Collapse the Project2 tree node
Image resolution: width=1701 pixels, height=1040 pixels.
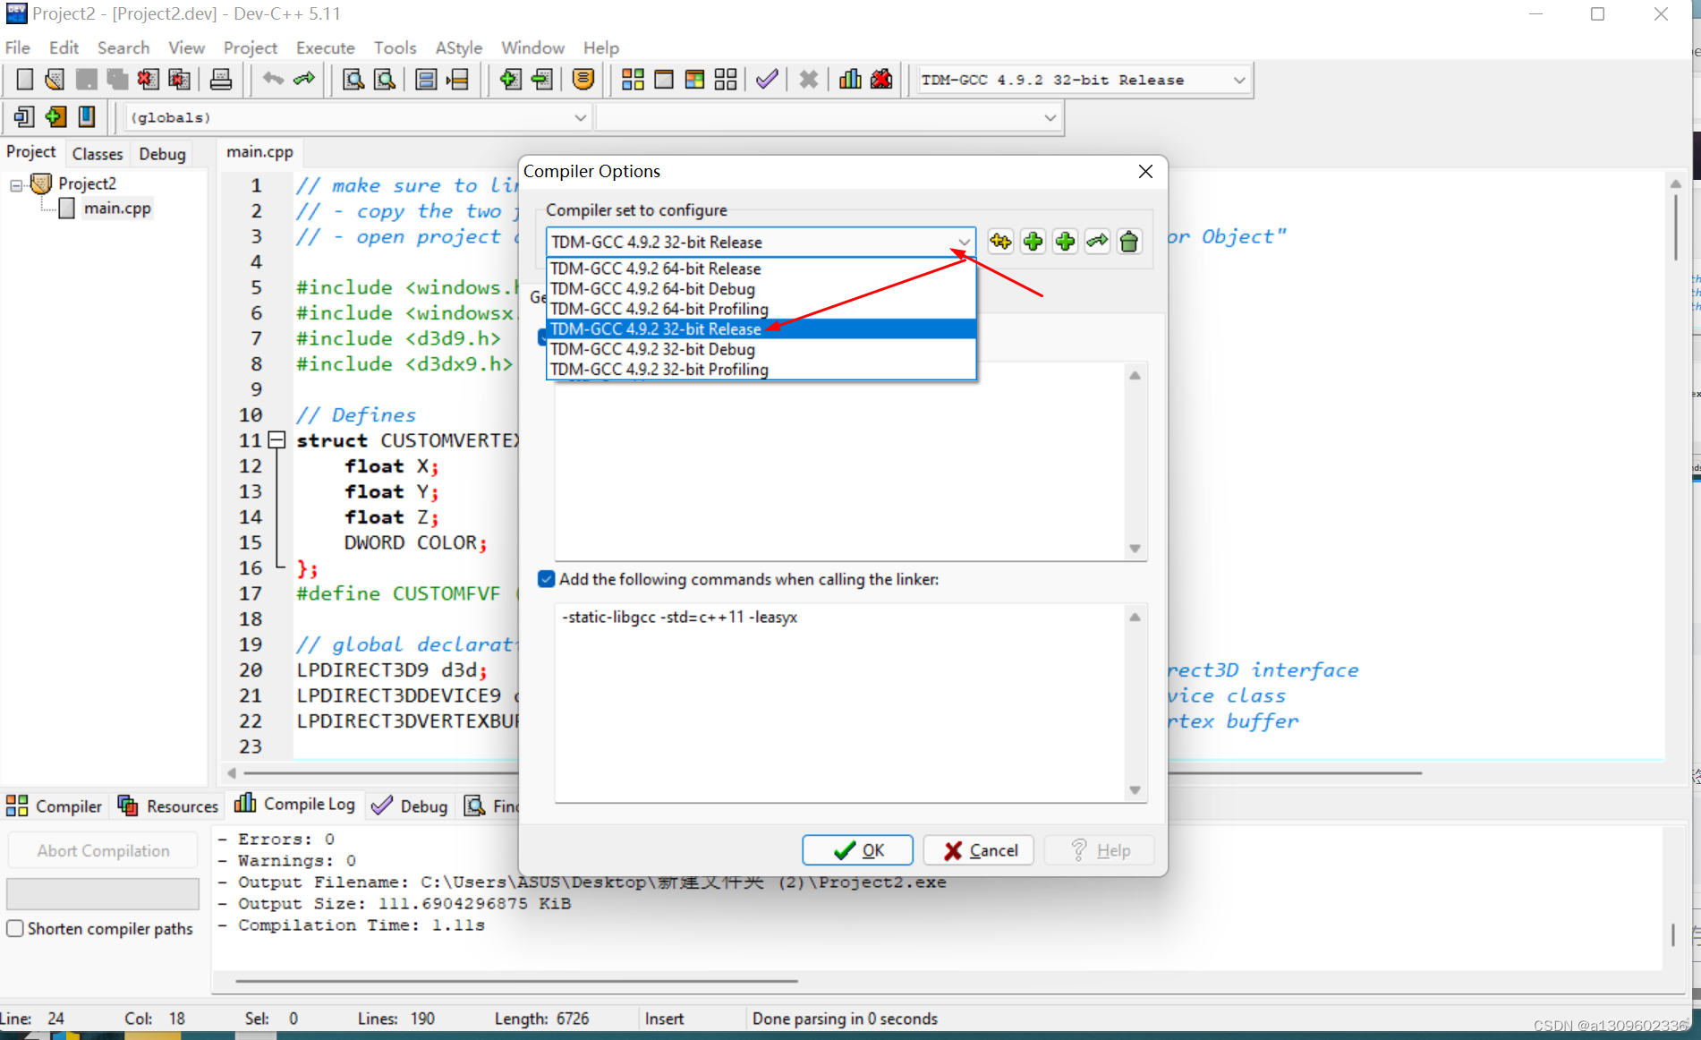(x=16, y=185)
